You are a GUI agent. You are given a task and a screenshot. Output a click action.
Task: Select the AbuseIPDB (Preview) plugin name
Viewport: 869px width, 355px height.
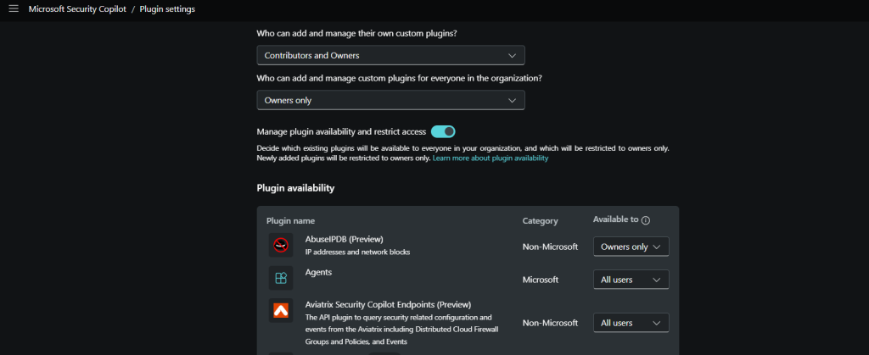[x=345, y=239]
